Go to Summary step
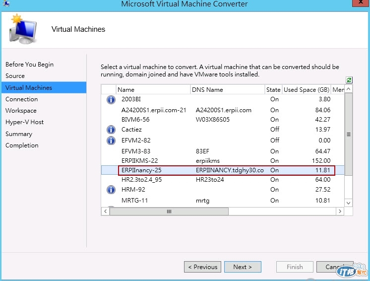The height and width of the screenshot is (281, 370). [x=19, y=134]
